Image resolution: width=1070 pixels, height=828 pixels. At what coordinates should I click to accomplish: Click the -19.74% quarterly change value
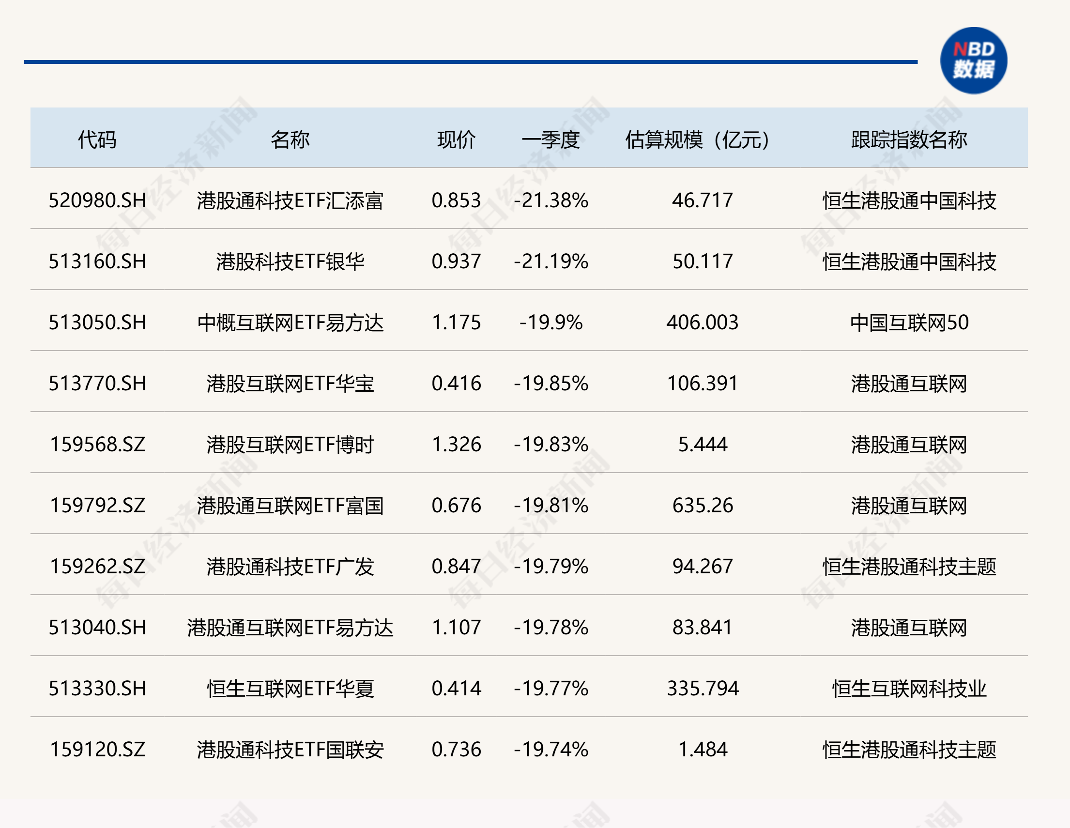(x=550, y=750)
